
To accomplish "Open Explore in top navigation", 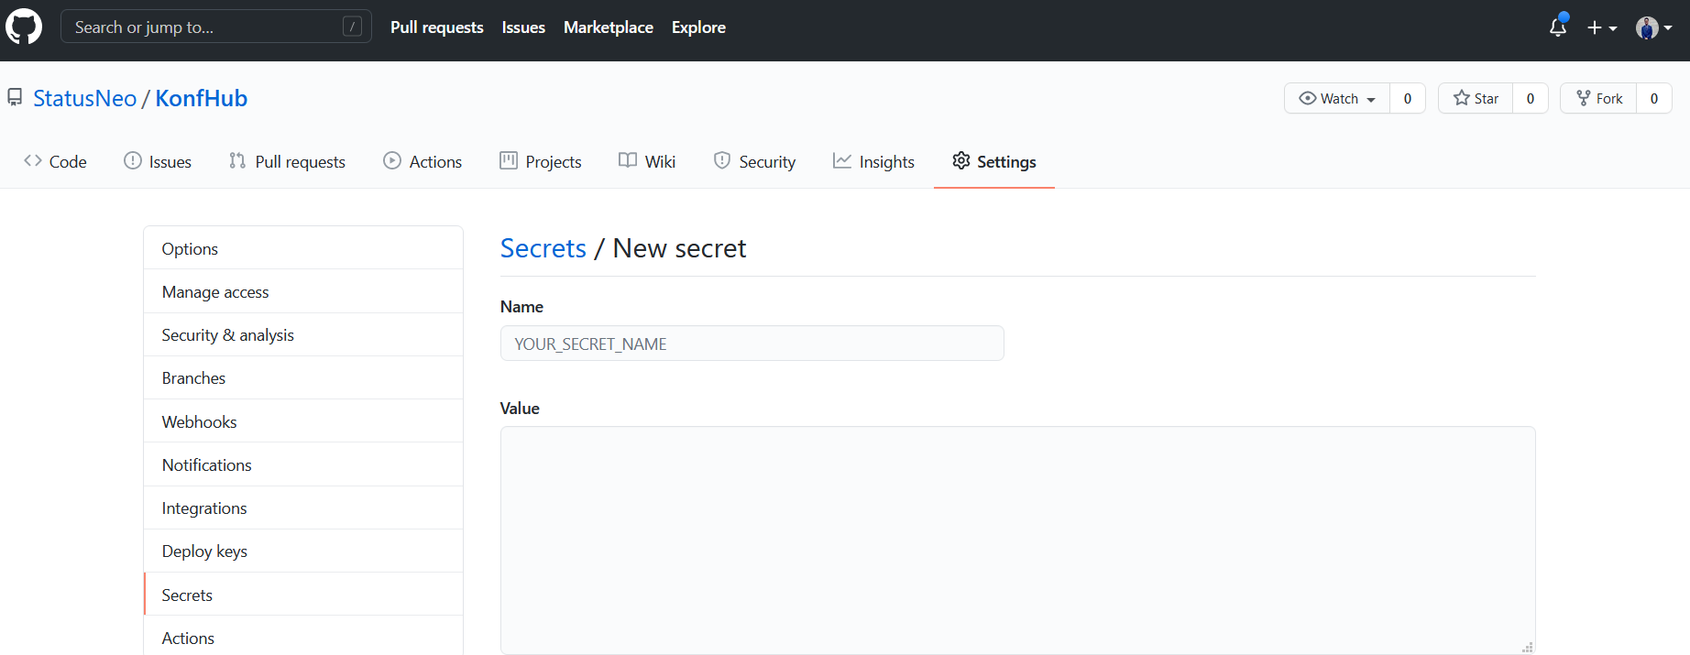I will coord(698,27).
